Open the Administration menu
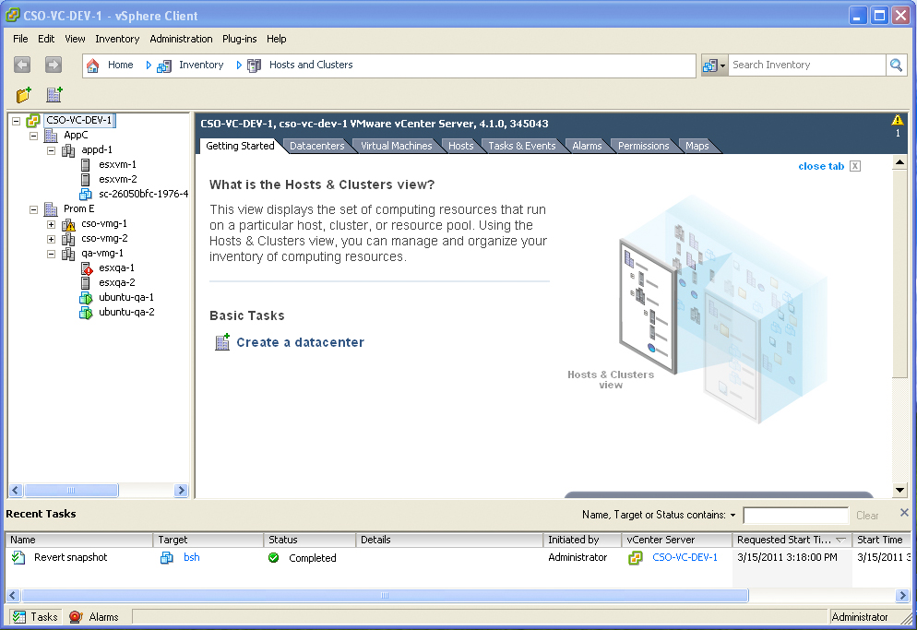 (181, 39)
